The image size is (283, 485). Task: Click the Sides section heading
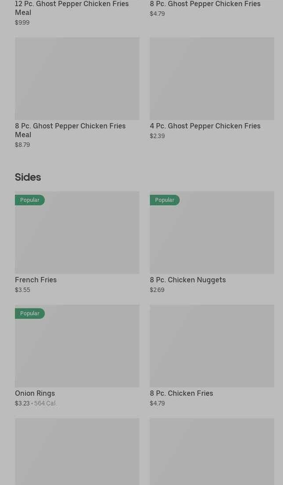28,177
